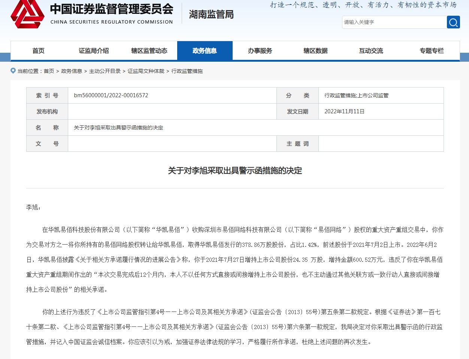Click the magnifier search button
This screenshot has width=469, height=359.
[453, 22]
